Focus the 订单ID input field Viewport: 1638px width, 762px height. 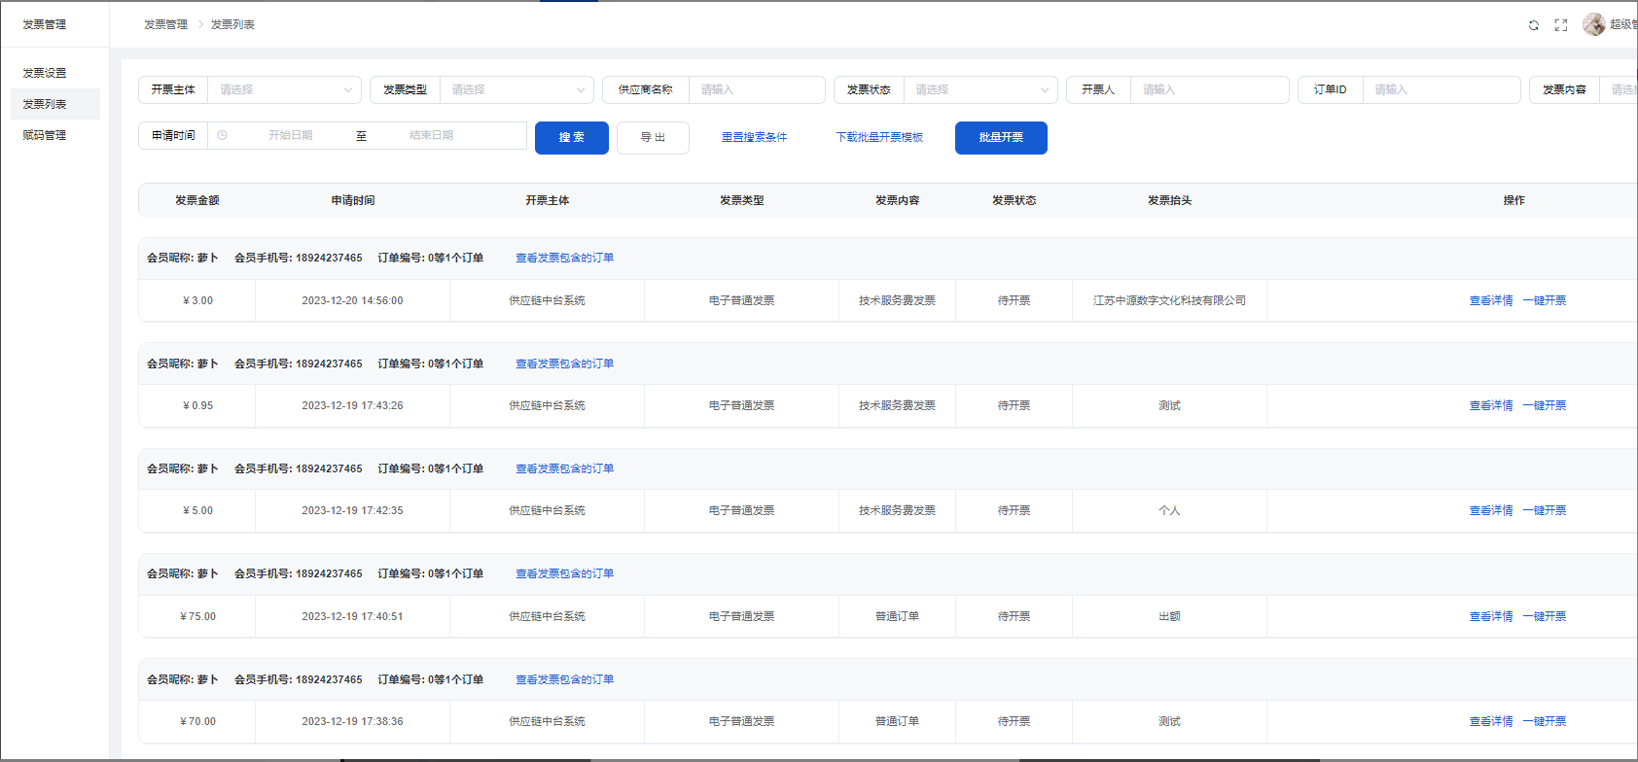pyautogui.click(x=1441, y=89)
